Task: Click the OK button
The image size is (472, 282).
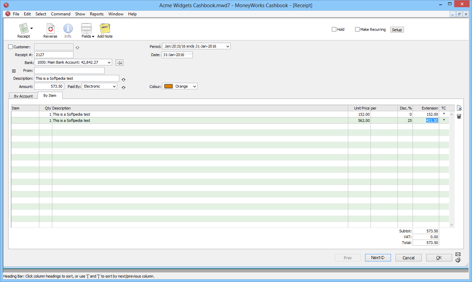Action: 439,258
